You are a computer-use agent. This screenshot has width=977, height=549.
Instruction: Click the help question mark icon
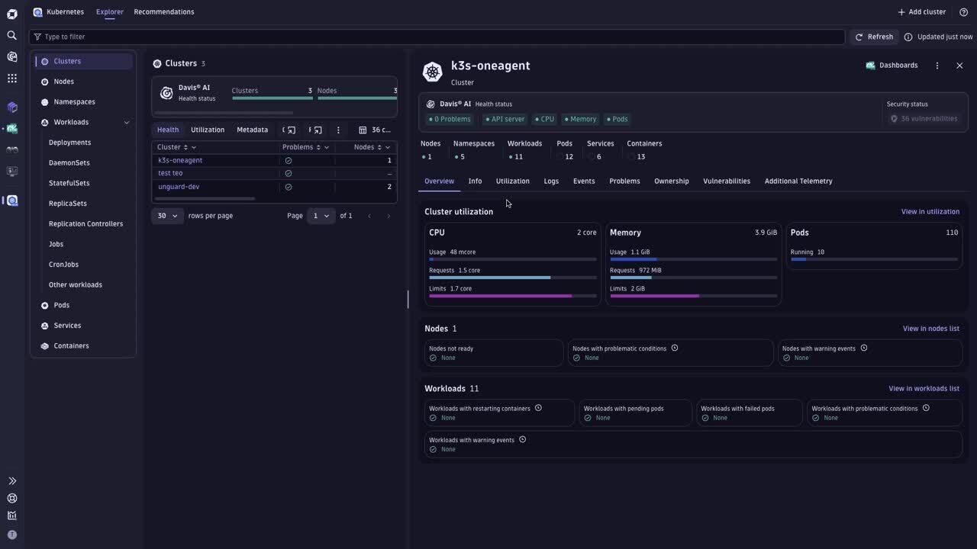(x=963, y=12)
